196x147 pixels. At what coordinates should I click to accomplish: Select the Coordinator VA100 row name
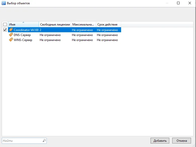coord(26,30)
